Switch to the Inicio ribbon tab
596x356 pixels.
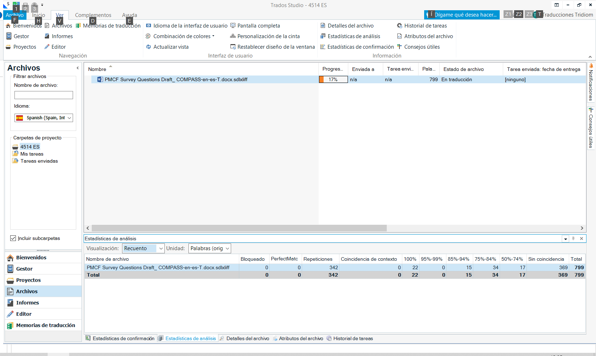(x=39, y=15)
